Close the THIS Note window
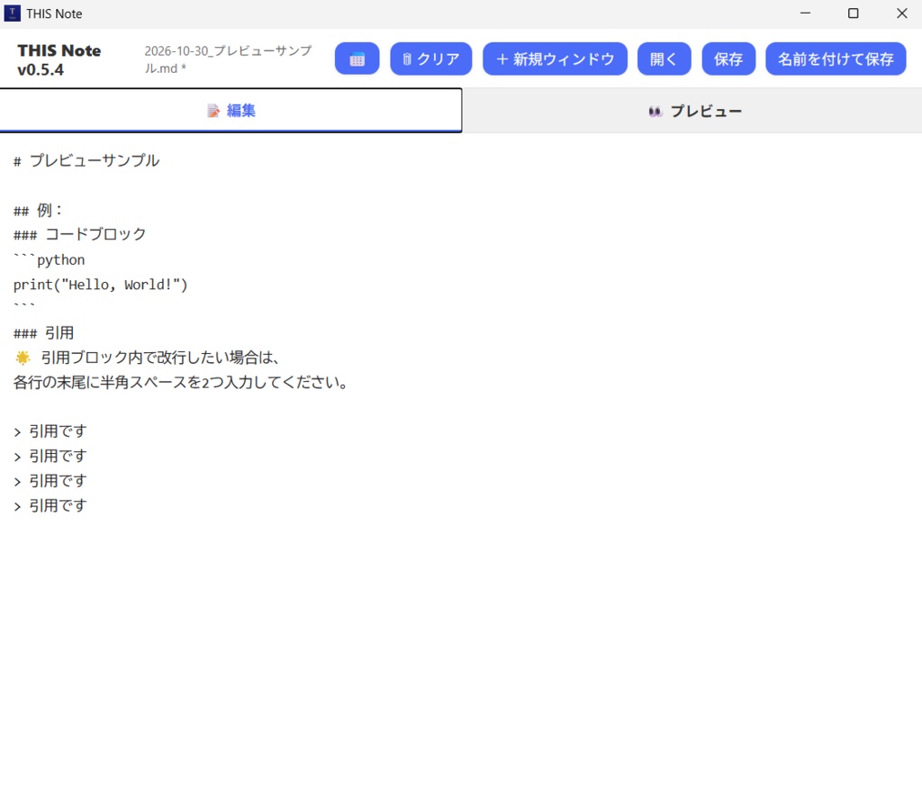This screenshot has width=922, height=807. 902,13
